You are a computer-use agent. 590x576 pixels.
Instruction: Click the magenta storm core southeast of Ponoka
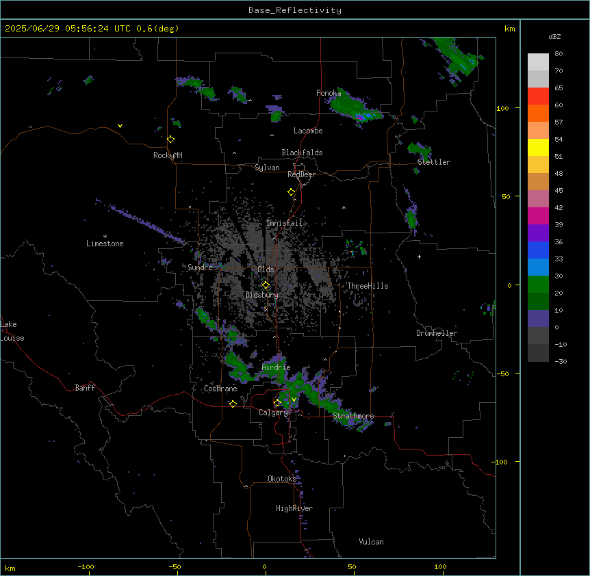coord(361,118)
